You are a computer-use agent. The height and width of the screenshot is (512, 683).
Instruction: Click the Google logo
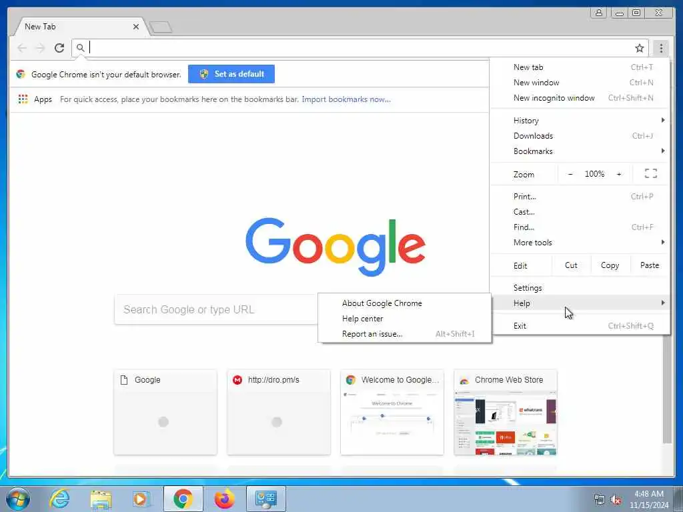335,247
